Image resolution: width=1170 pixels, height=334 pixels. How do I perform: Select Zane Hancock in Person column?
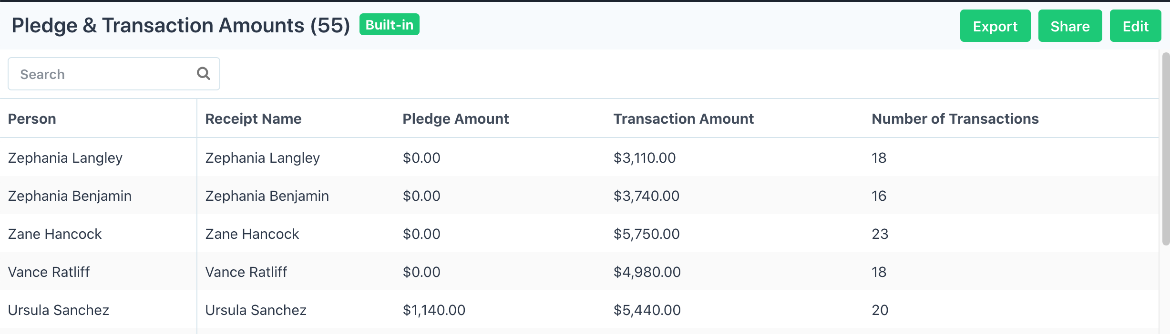coord(55,234)
